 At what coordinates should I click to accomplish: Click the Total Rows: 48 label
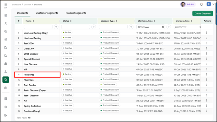pyautogui.click(x=24, y=118)
